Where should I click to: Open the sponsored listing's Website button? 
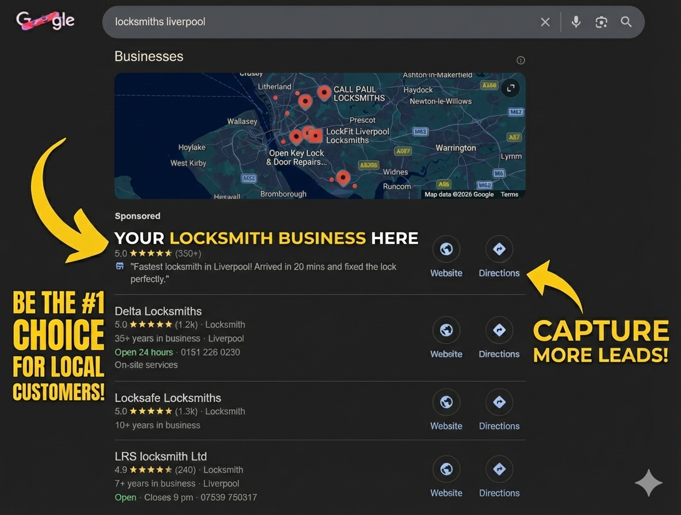coord(446,249)
